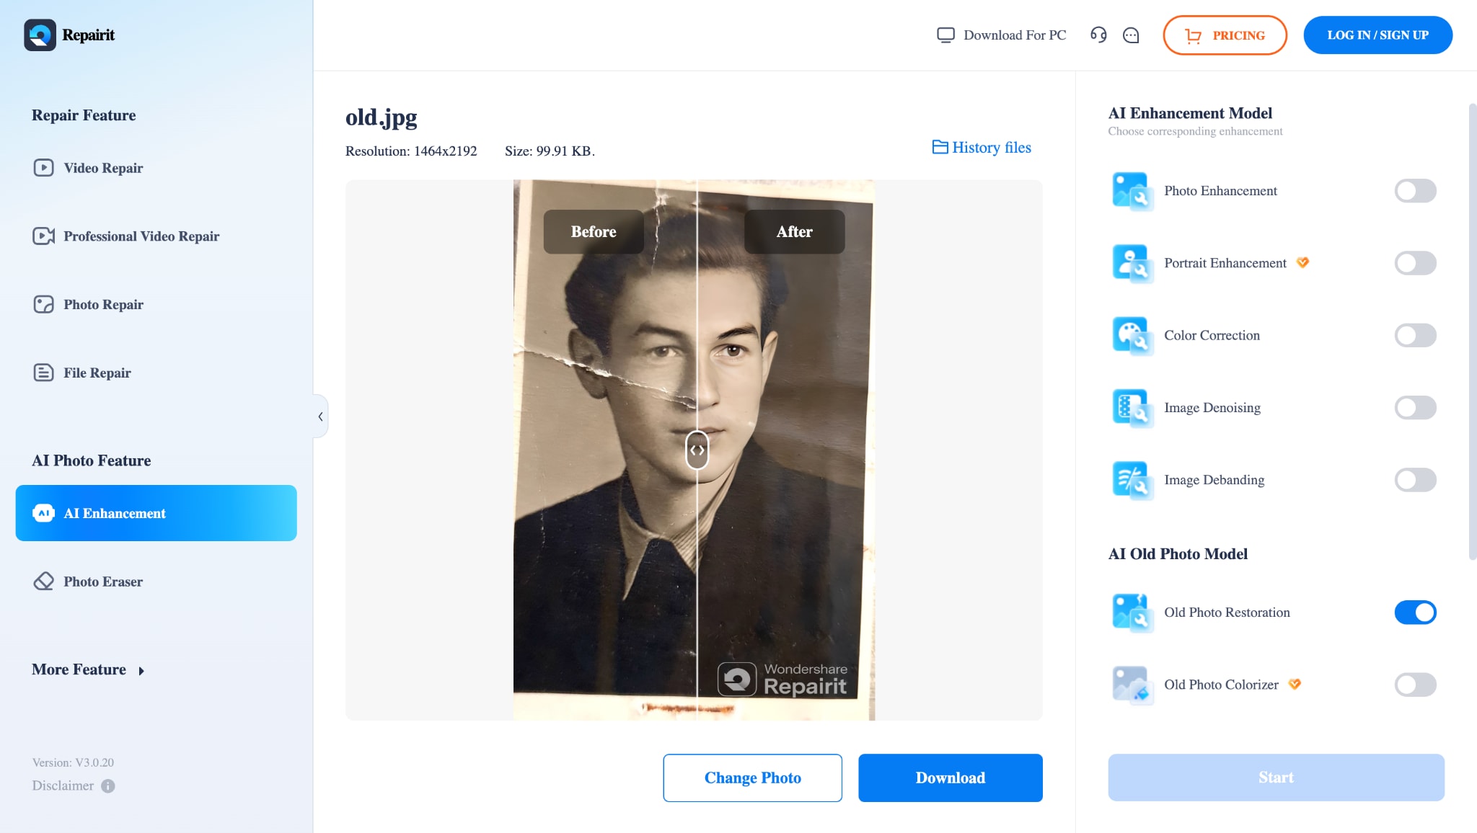Screen dimensions: 1477x833
Task: Go to File Repair
Action: point(156,373)
